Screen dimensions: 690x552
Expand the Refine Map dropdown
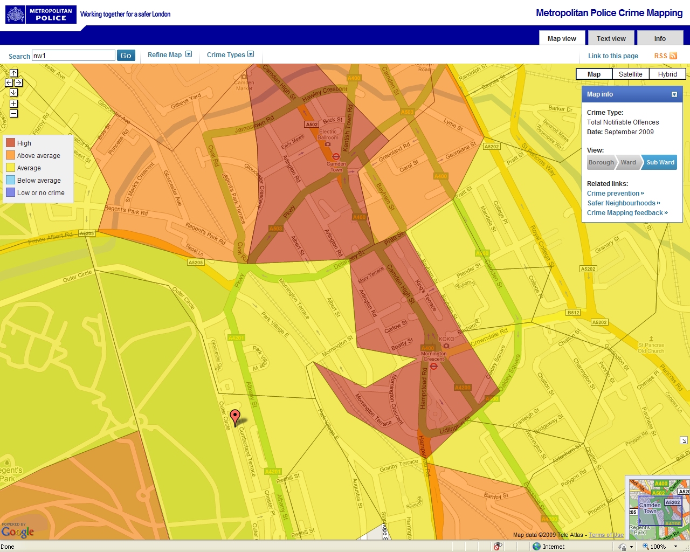click(189, 54)
